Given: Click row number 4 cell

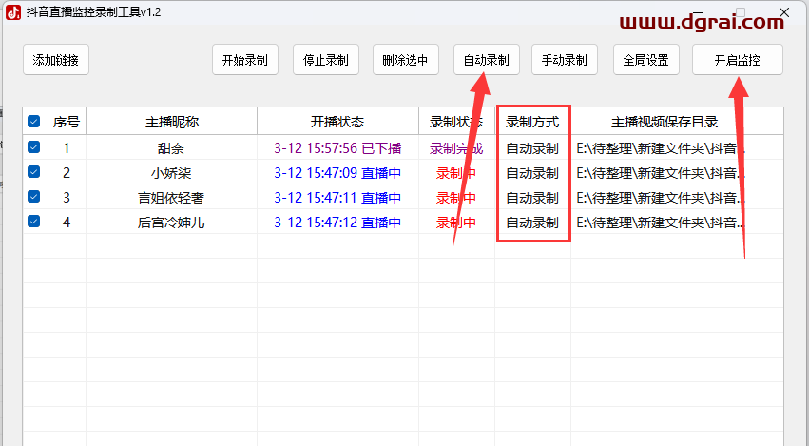Looking at the screenshot, I should pyautogui.click(x=67, y=223).
